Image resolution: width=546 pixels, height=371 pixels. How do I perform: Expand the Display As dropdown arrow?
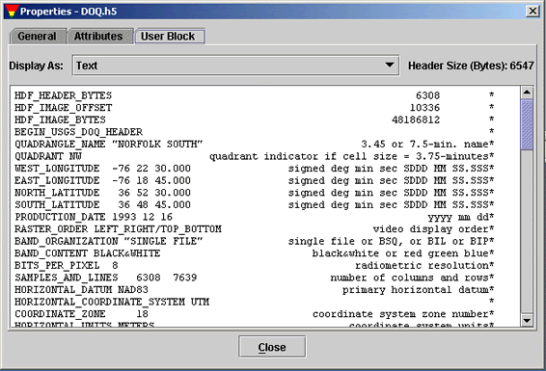pyautogui.click(x=390, y=65)
